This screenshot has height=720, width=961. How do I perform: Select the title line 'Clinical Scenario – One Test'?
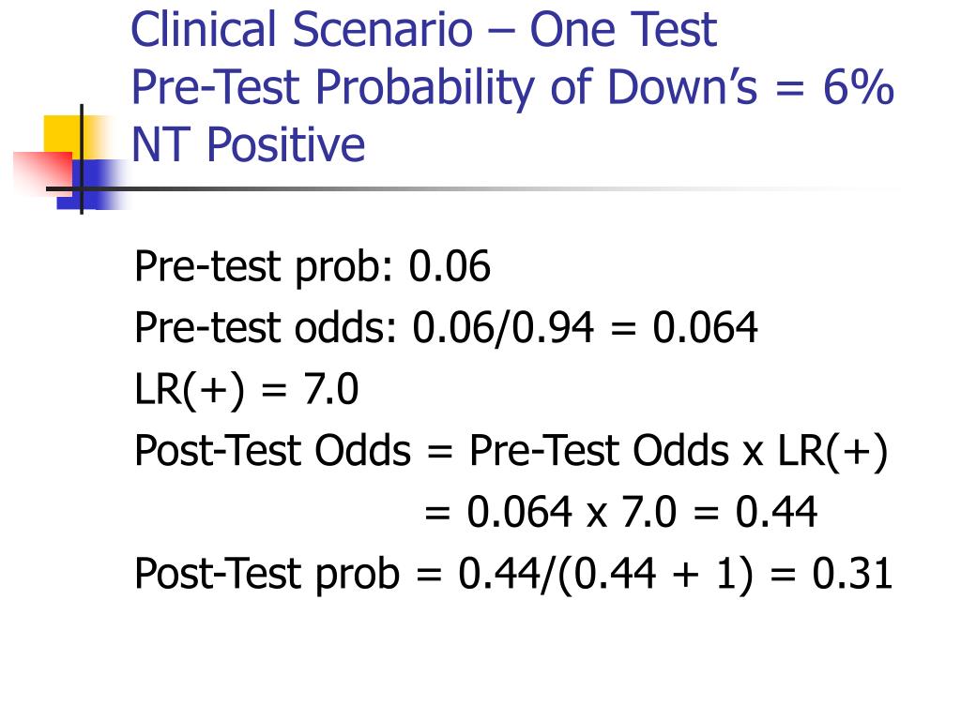tap(423, 29)
